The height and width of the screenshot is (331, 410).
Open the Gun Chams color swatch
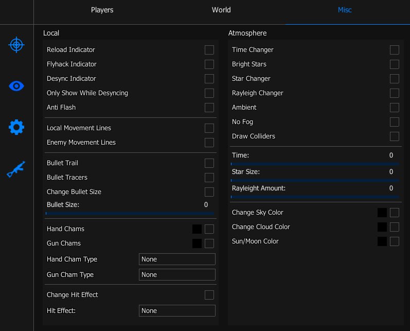click(x=197, y=243)
